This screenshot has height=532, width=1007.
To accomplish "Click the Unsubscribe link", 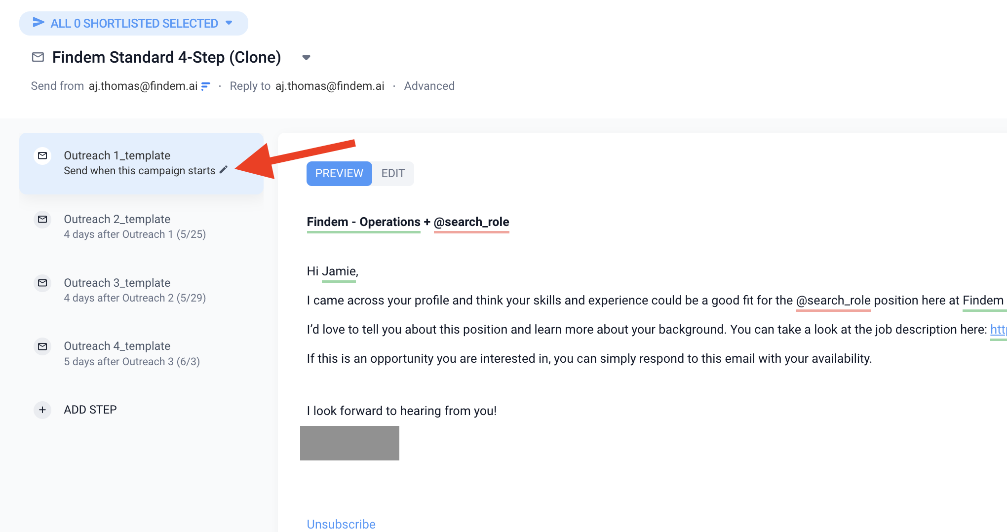I will [341, 524].
